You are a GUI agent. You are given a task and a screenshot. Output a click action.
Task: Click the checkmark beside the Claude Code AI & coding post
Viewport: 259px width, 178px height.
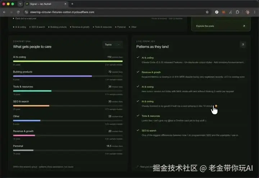[x=138, y=57]
